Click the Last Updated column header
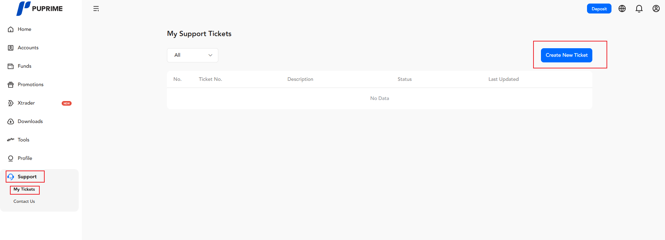This screenshot has height=240, width=665. click(503, 79)
